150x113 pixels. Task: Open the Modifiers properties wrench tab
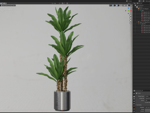click(134, 111)
